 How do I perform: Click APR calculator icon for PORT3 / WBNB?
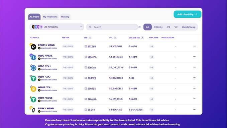point(86,46)
